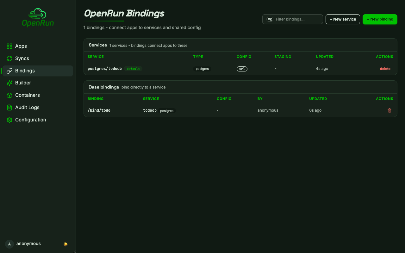
Task: Click the TYPE column header
Action: 198,57
